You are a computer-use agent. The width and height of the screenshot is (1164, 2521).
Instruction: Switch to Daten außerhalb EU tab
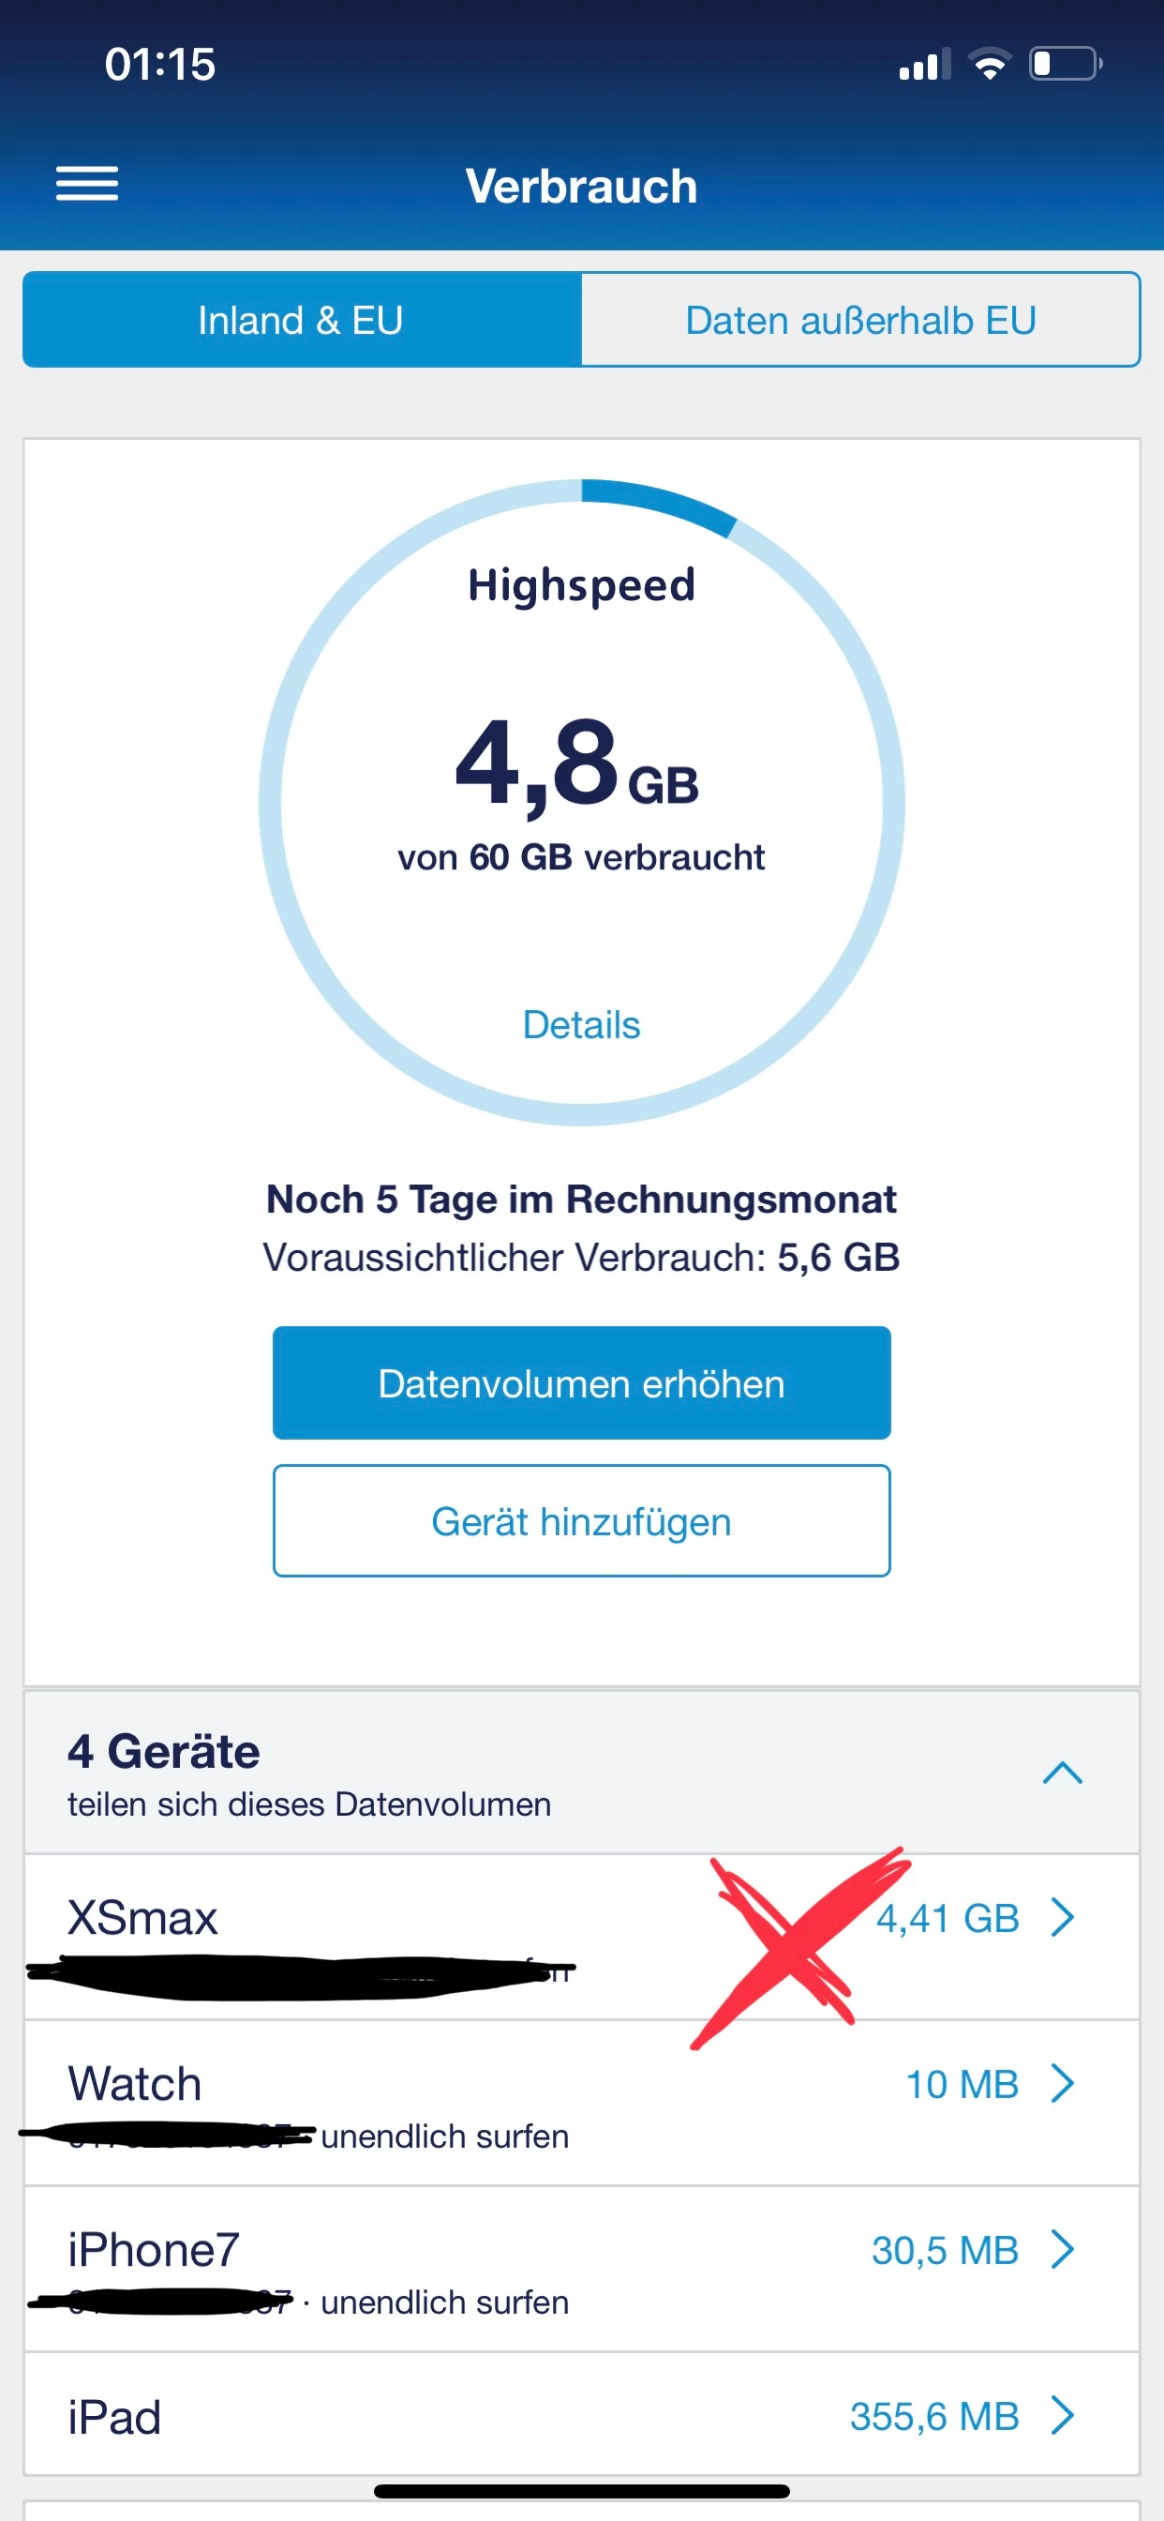[x=860, y=320]
